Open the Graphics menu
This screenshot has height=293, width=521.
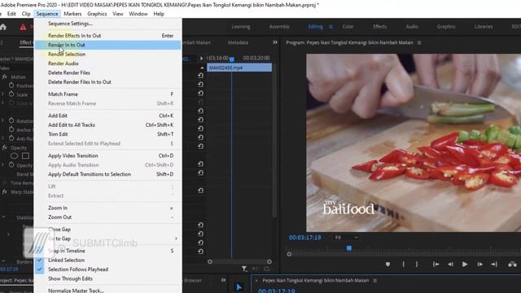(97, 14)
